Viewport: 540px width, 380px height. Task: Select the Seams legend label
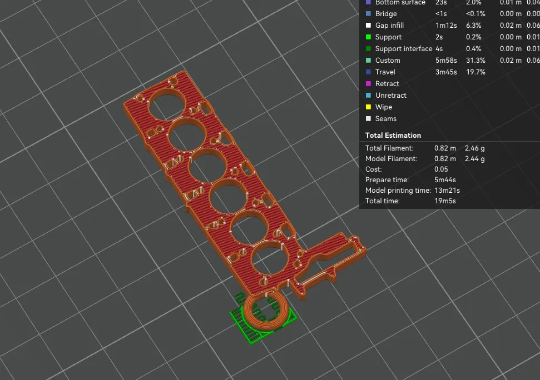tap(385, 119)
